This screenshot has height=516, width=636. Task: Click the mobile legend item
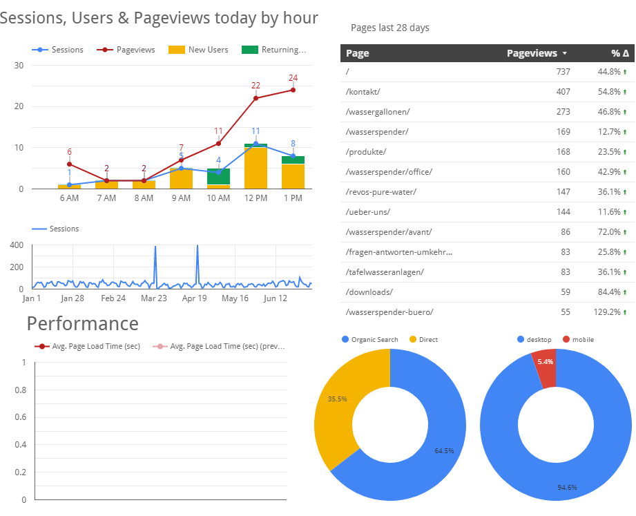[x=579, y=340]
